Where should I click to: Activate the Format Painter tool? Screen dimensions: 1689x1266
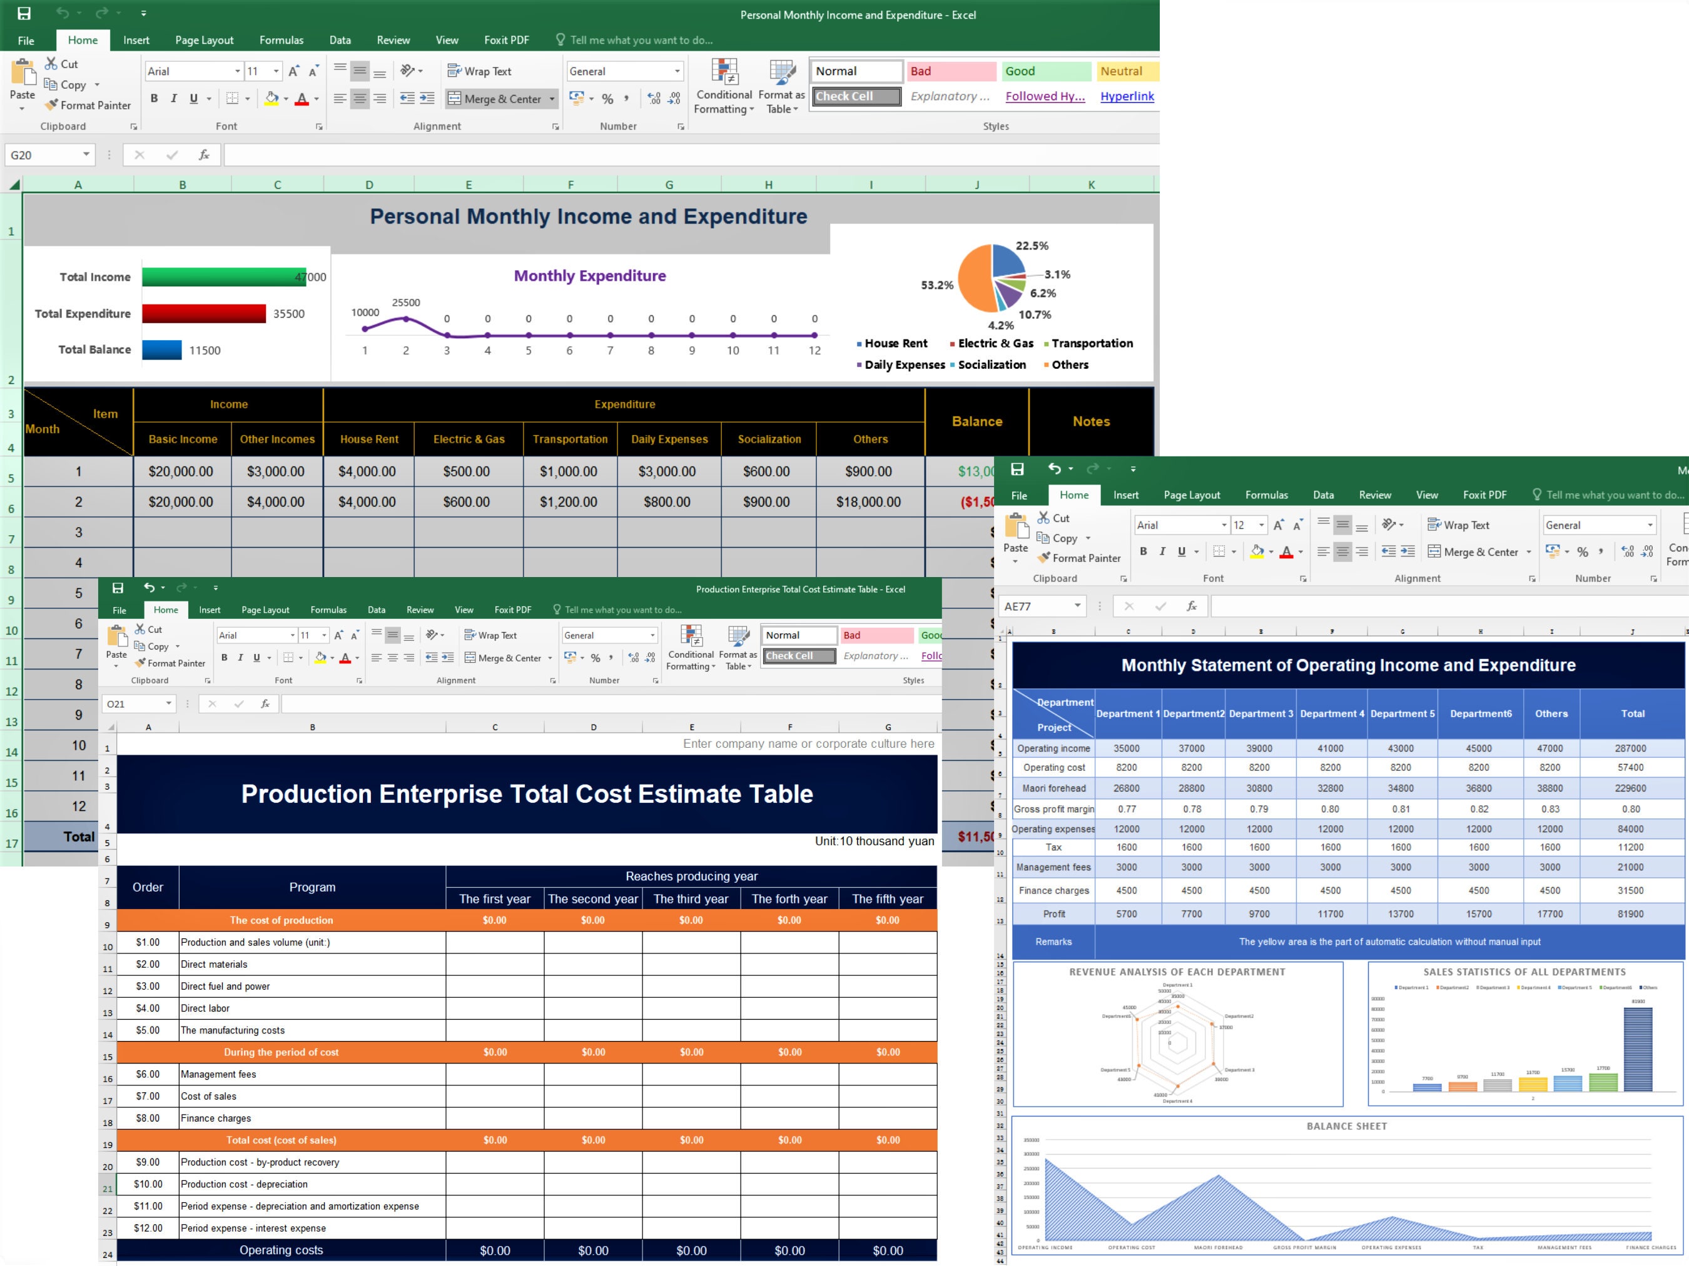pos(88,105)
